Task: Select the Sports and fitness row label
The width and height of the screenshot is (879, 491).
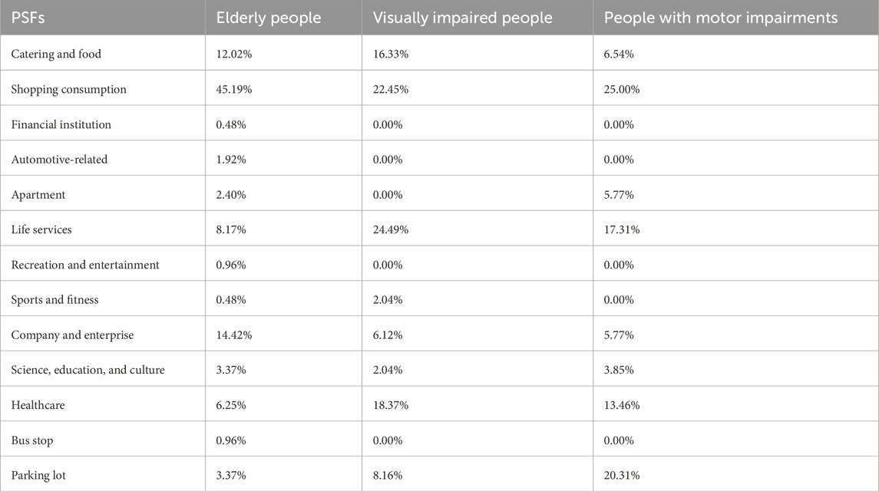Action: 55,300
